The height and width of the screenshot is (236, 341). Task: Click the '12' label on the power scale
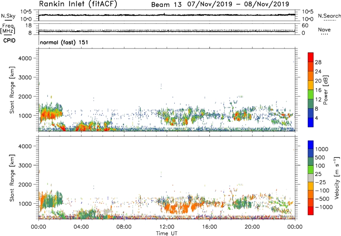[x=318, y=100]
